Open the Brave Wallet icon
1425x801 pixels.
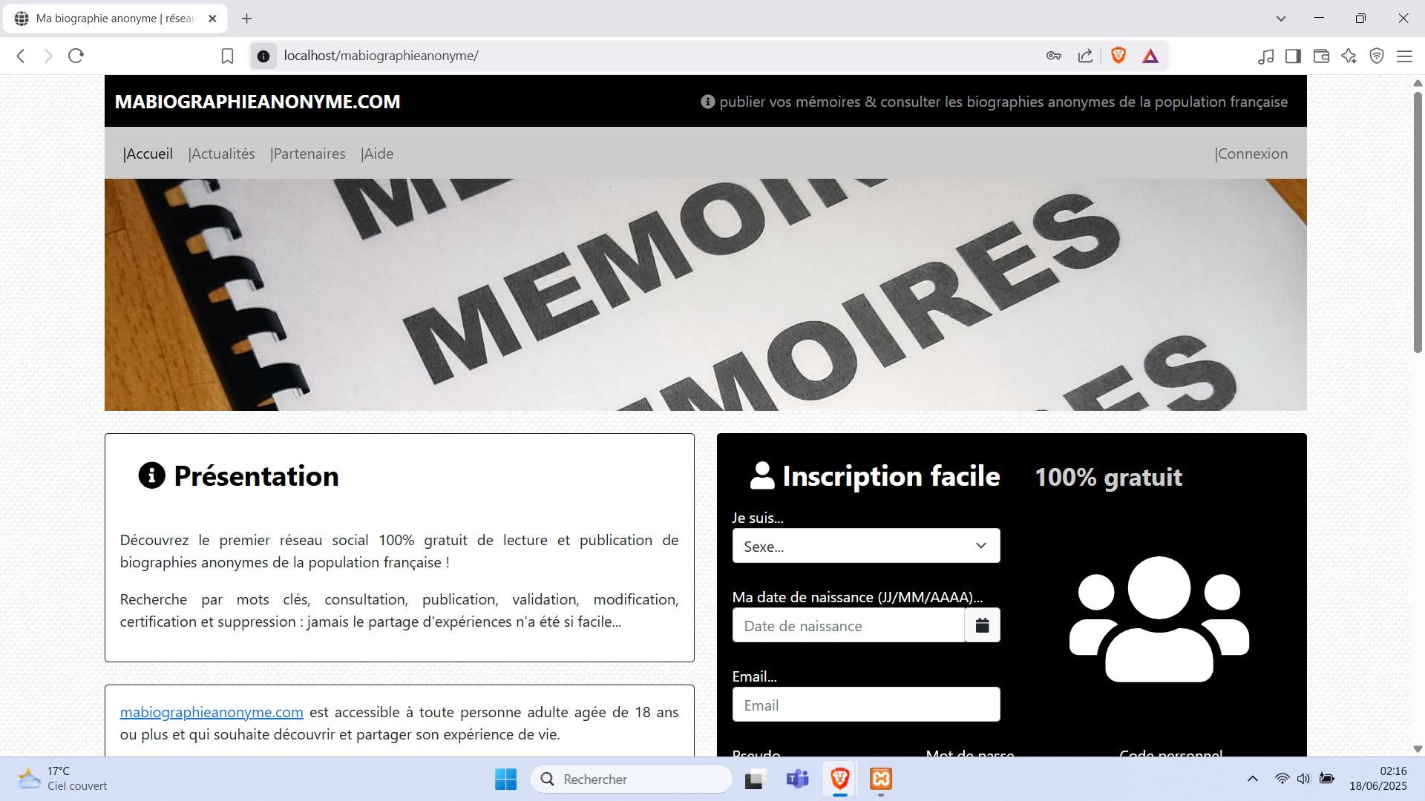coord(1320,56)
